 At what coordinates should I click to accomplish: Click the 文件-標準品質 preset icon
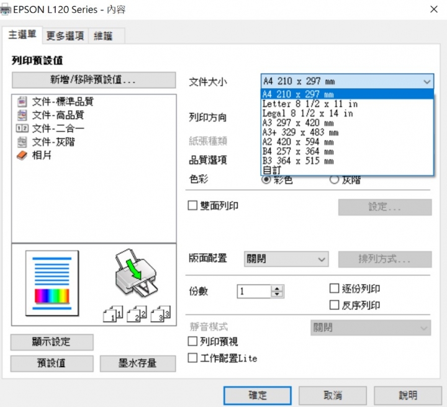pyautogui.click(x=22, y=101)
